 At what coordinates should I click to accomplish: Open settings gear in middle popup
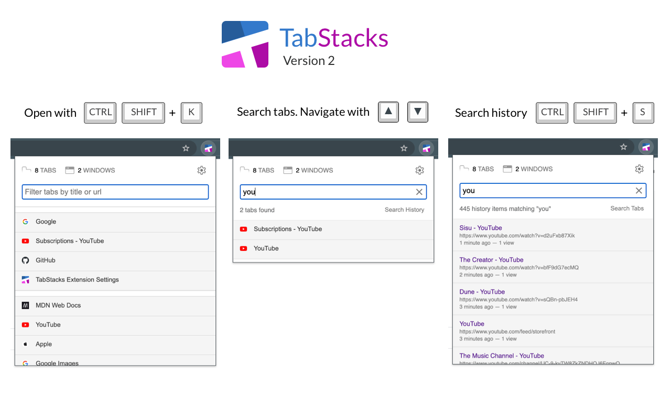coord(419,170)
